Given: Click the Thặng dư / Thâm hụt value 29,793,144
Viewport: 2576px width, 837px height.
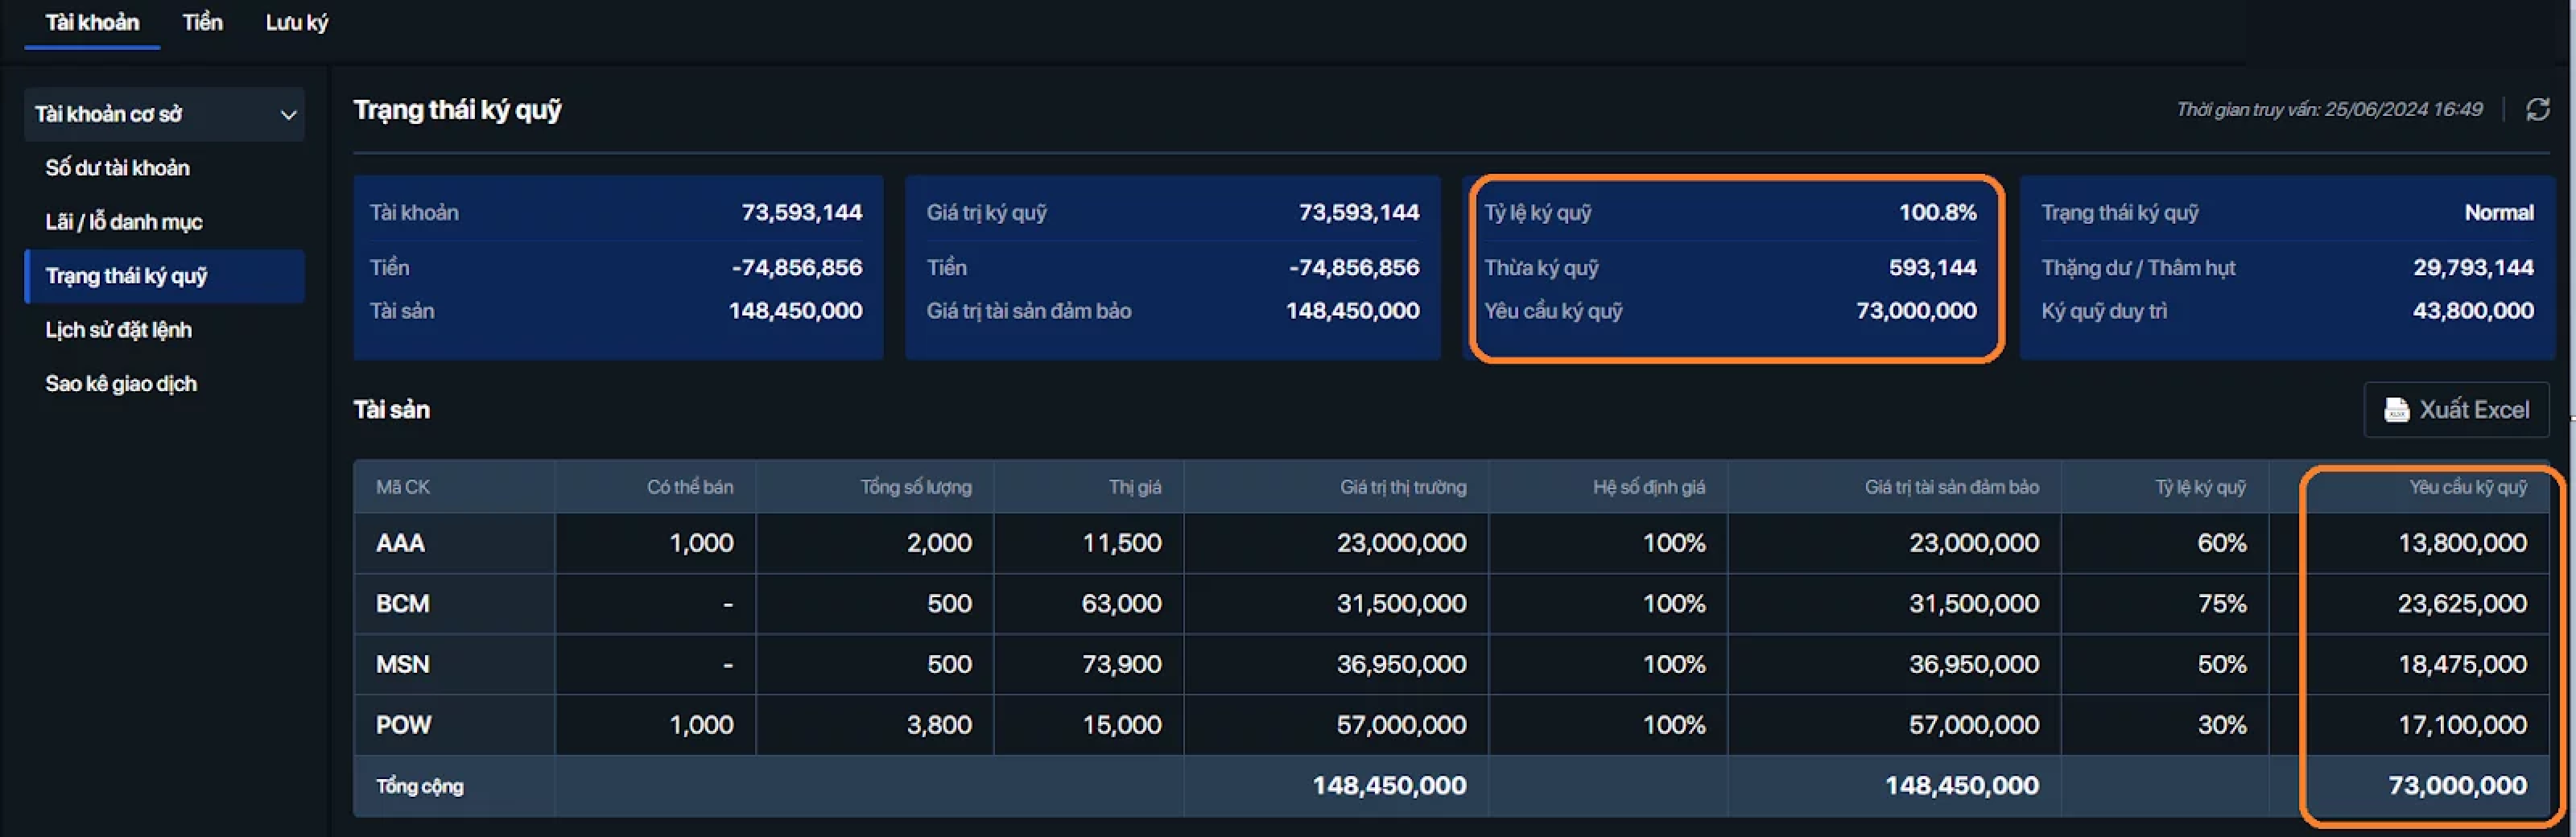Looking at the screenshot, I should pos(2473,267).
